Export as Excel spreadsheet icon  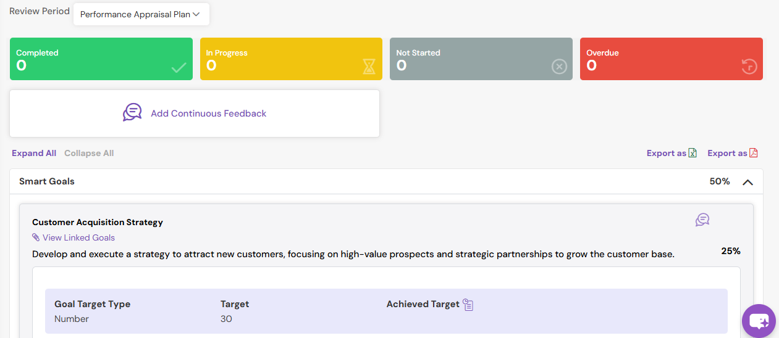693,153
